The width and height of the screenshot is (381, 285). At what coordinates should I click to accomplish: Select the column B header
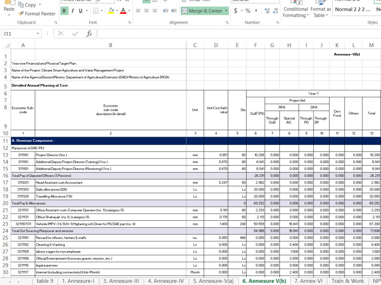point(110,45)
